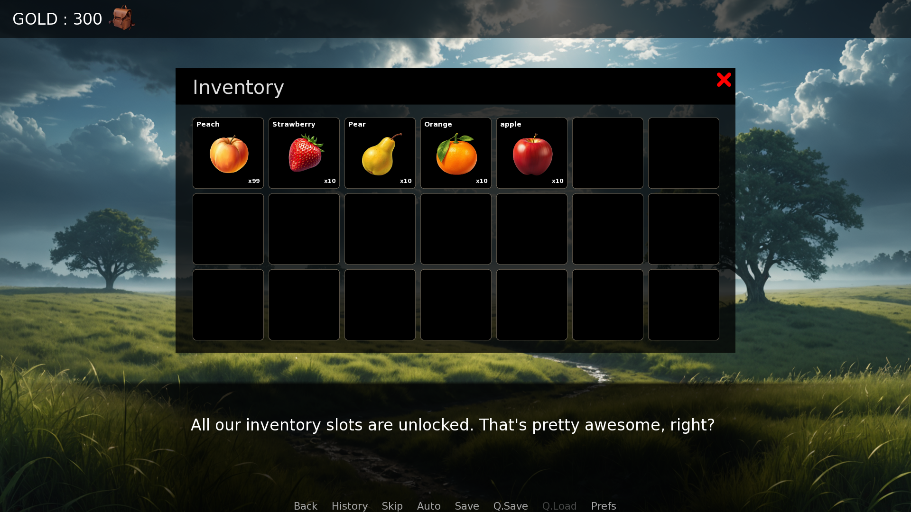Toggle Skip mode
The height and width of the screenshot is (512, 911).
click(x=392, y=506)
